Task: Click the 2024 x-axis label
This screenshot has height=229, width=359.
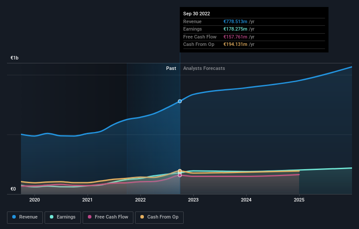Action: click(246, 200)
